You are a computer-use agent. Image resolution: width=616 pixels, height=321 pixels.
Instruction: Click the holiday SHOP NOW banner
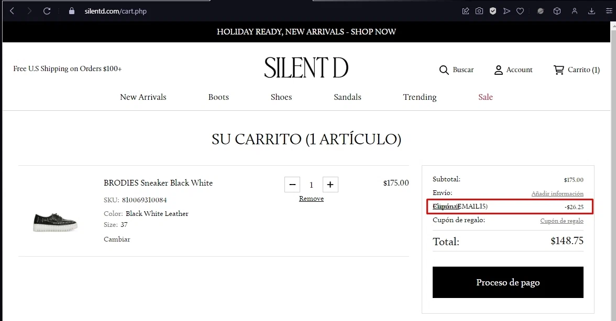(306, 32)
